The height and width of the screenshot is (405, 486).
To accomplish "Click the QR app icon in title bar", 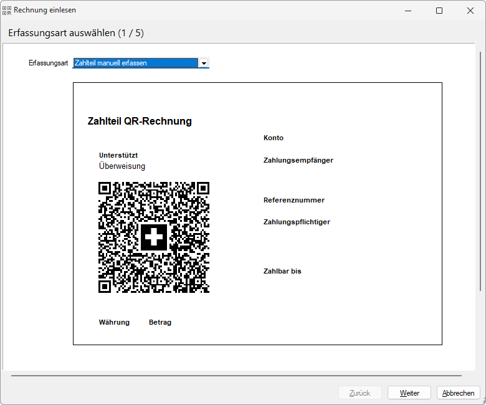I will coord(7,10).
